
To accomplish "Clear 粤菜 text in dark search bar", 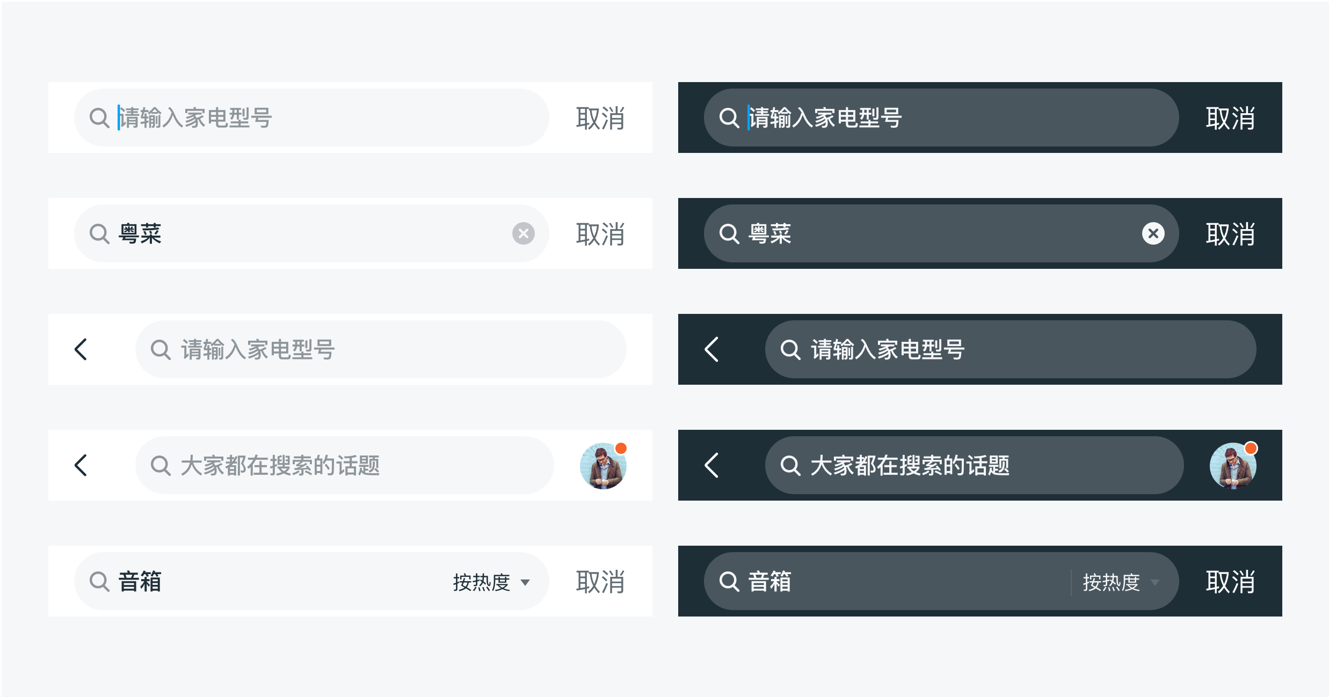I will click(1153, 233).
